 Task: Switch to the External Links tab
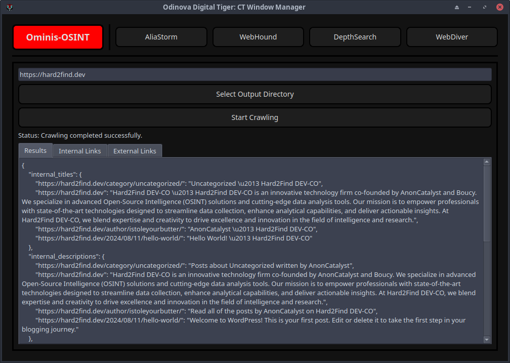click(x=135, y=150)
